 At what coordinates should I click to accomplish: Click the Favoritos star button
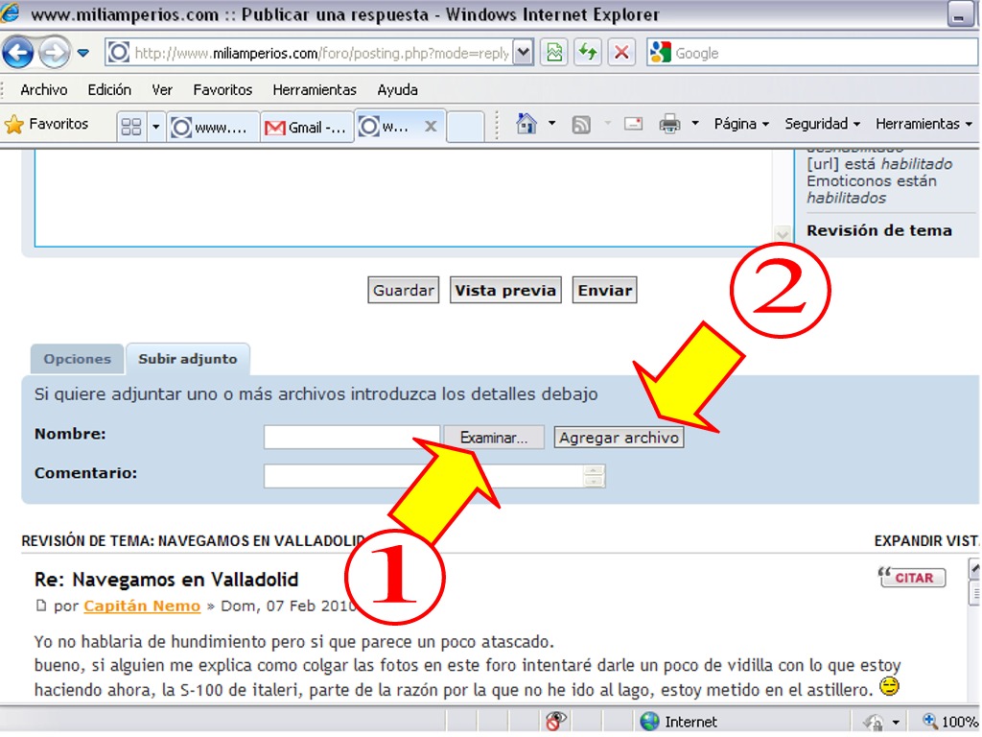[x=46, y=124]
